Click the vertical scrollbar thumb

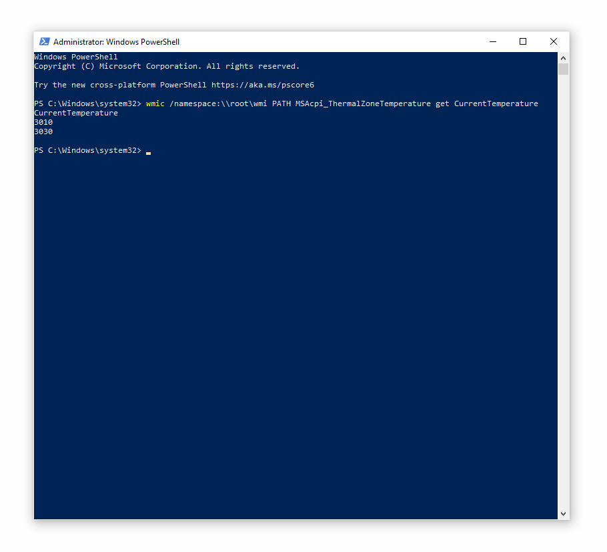tap(564, 69)
